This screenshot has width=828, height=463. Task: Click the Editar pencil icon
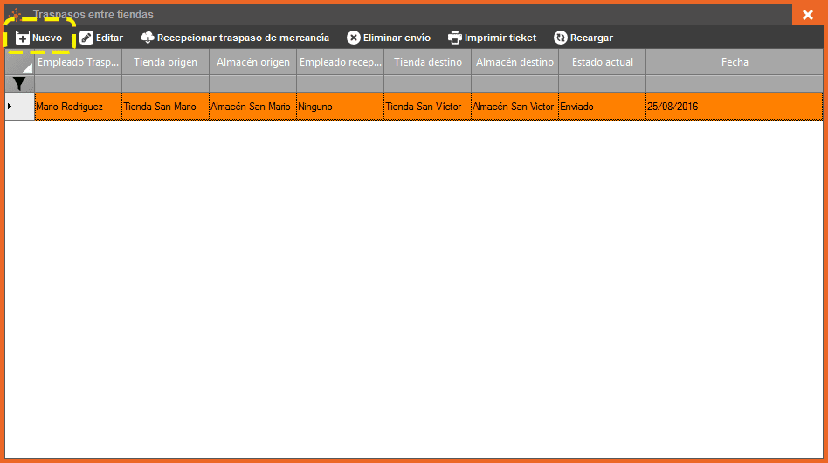click(86, 38)
